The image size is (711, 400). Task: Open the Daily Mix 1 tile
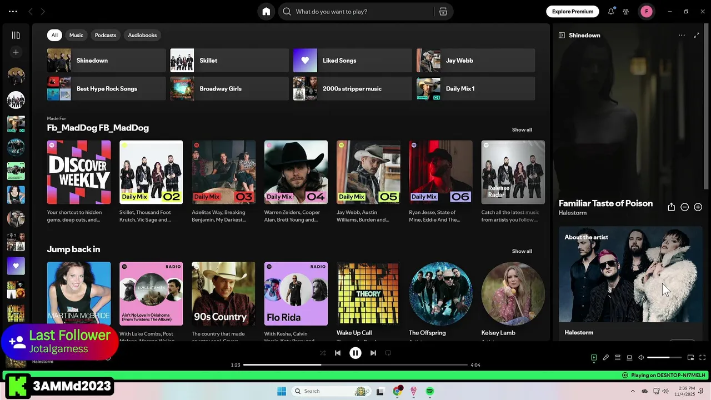click(476, 88)
